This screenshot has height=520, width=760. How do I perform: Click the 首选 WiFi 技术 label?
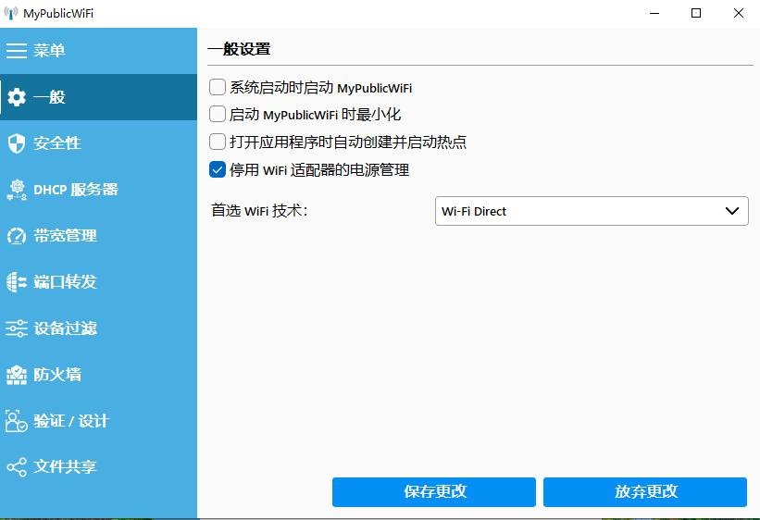click(x=259, y=211)
